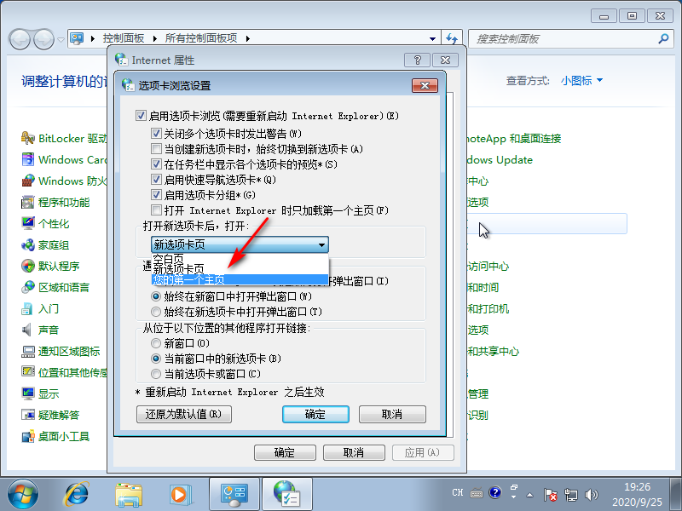Select 新窗口(O) radio button
This screenshot has width=682, height=511.
click(x=156, y=343)
